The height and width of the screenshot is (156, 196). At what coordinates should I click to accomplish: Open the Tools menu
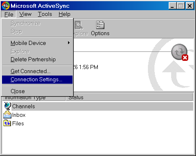(45, 14)
